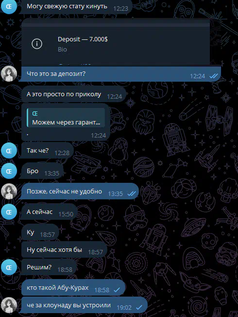Click the read checkmarks on 'Позже, сейчас не удобно'
Screen dimensions: 238x317
[132, 194]
